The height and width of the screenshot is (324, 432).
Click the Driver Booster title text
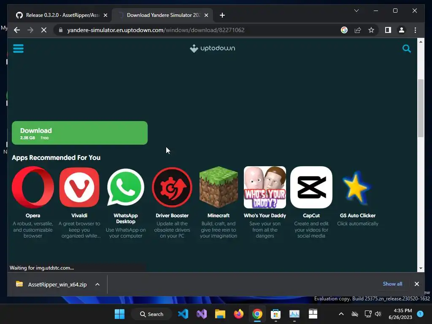[172, 216]
